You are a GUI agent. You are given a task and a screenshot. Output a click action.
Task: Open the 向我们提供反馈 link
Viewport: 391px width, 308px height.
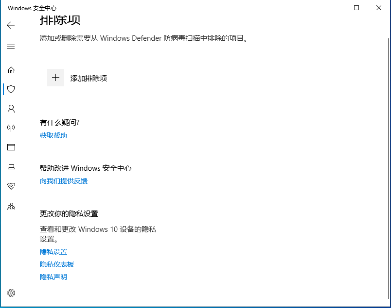[x=64, y=181]
